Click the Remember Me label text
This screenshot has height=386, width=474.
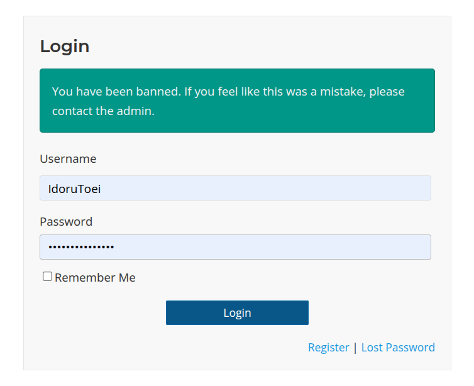tap(95, 278)
